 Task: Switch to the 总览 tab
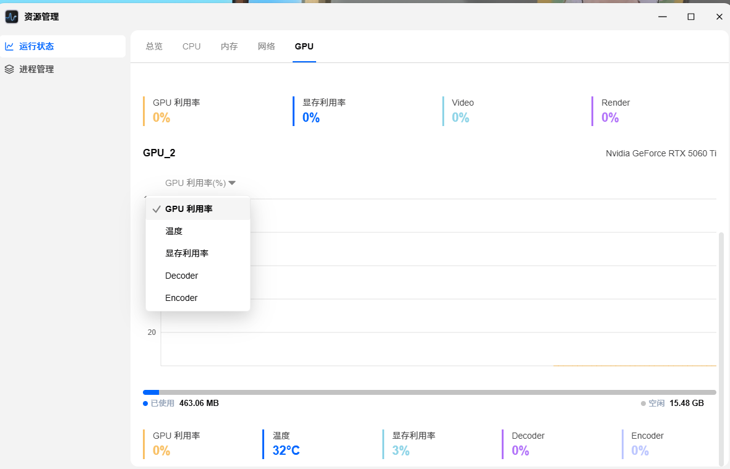click(x=154, y=46)
